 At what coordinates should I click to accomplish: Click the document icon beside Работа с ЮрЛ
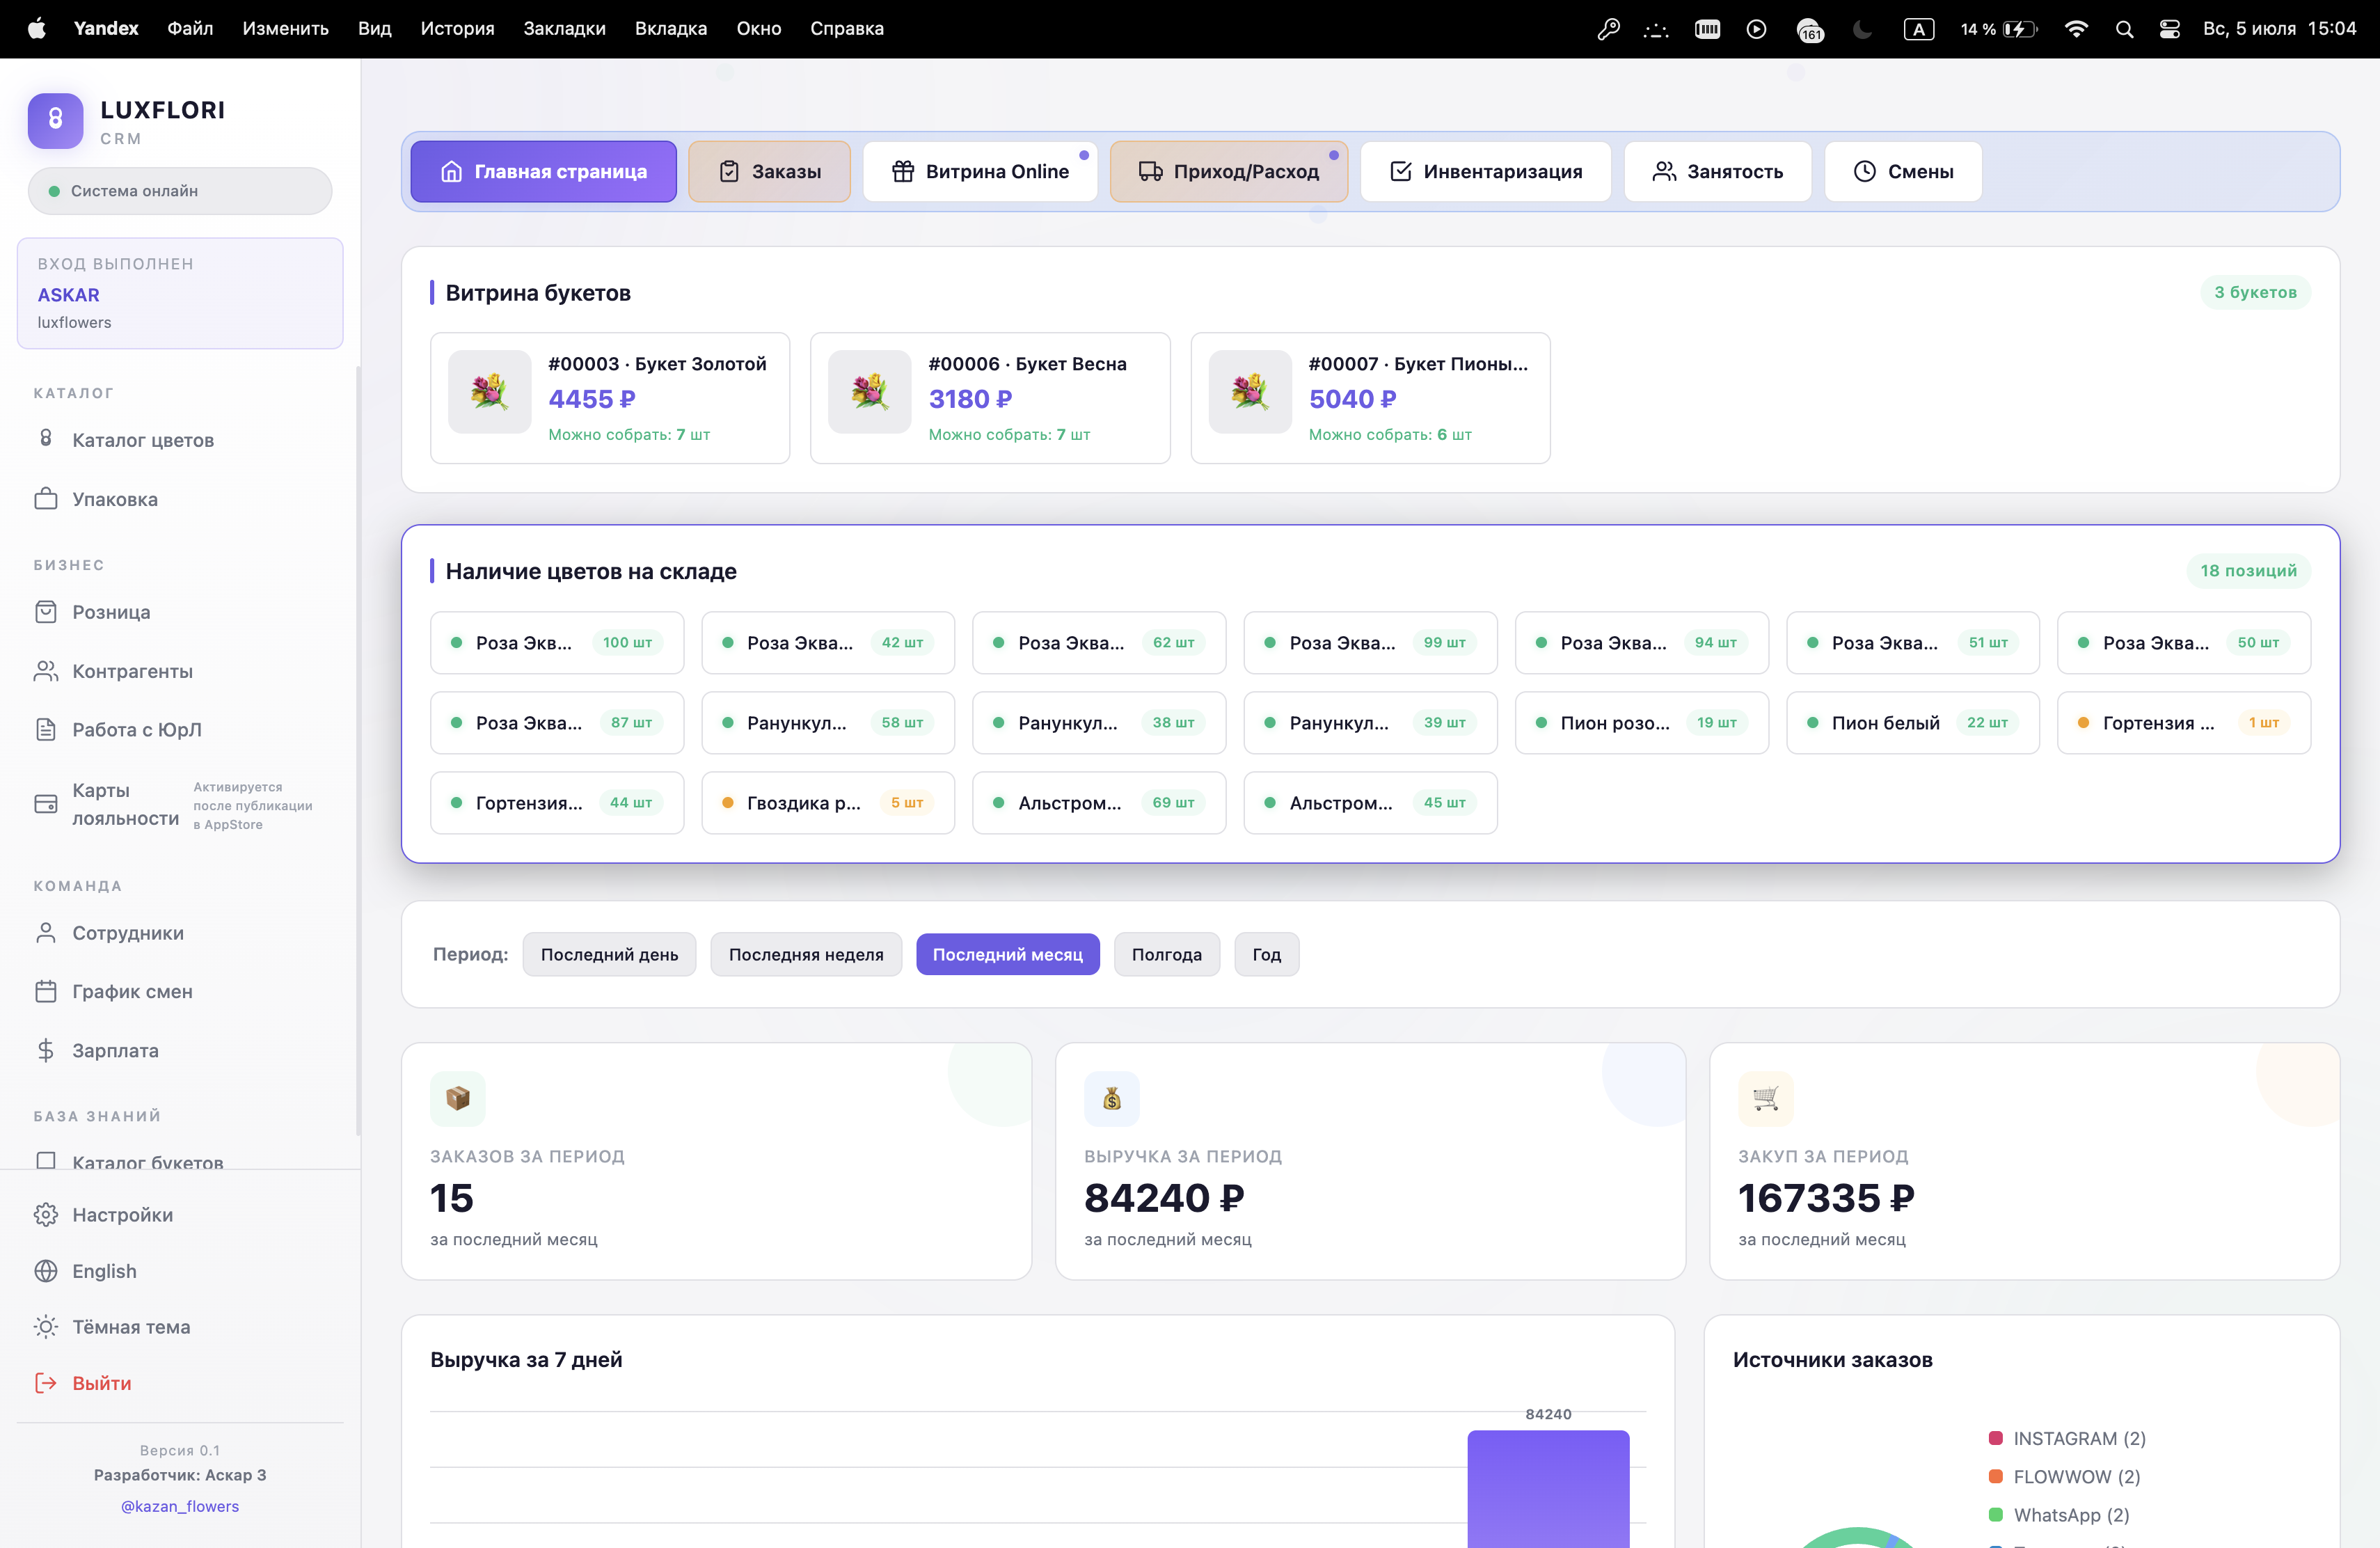46,729
